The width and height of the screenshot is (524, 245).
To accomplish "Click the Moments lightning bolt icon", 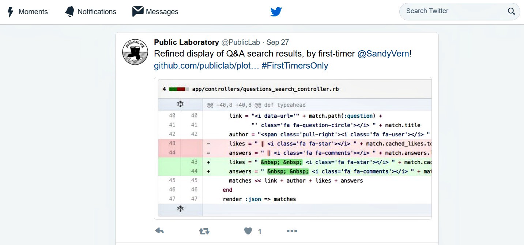I will (x=11, y=12).
